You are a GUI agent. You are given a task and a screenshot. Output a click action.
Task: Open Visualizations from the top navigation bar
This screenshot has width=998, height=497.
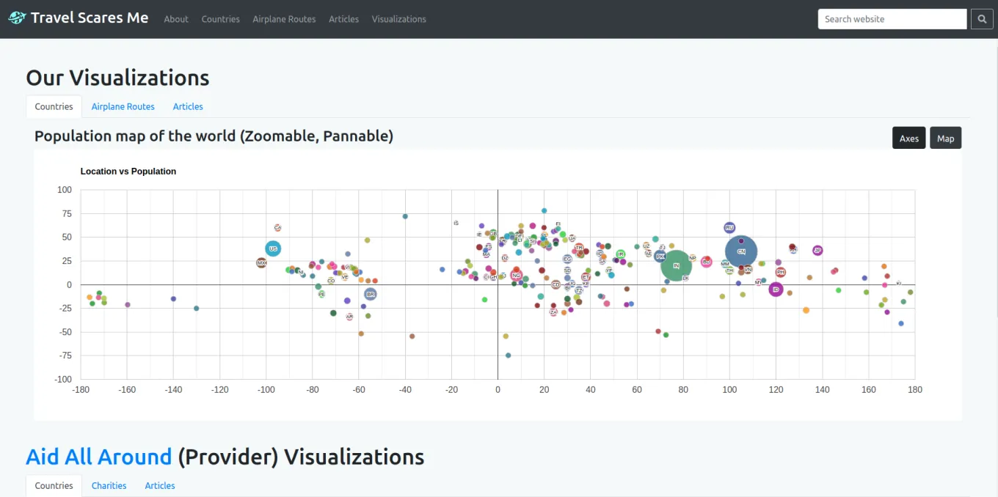click(398, 19)
